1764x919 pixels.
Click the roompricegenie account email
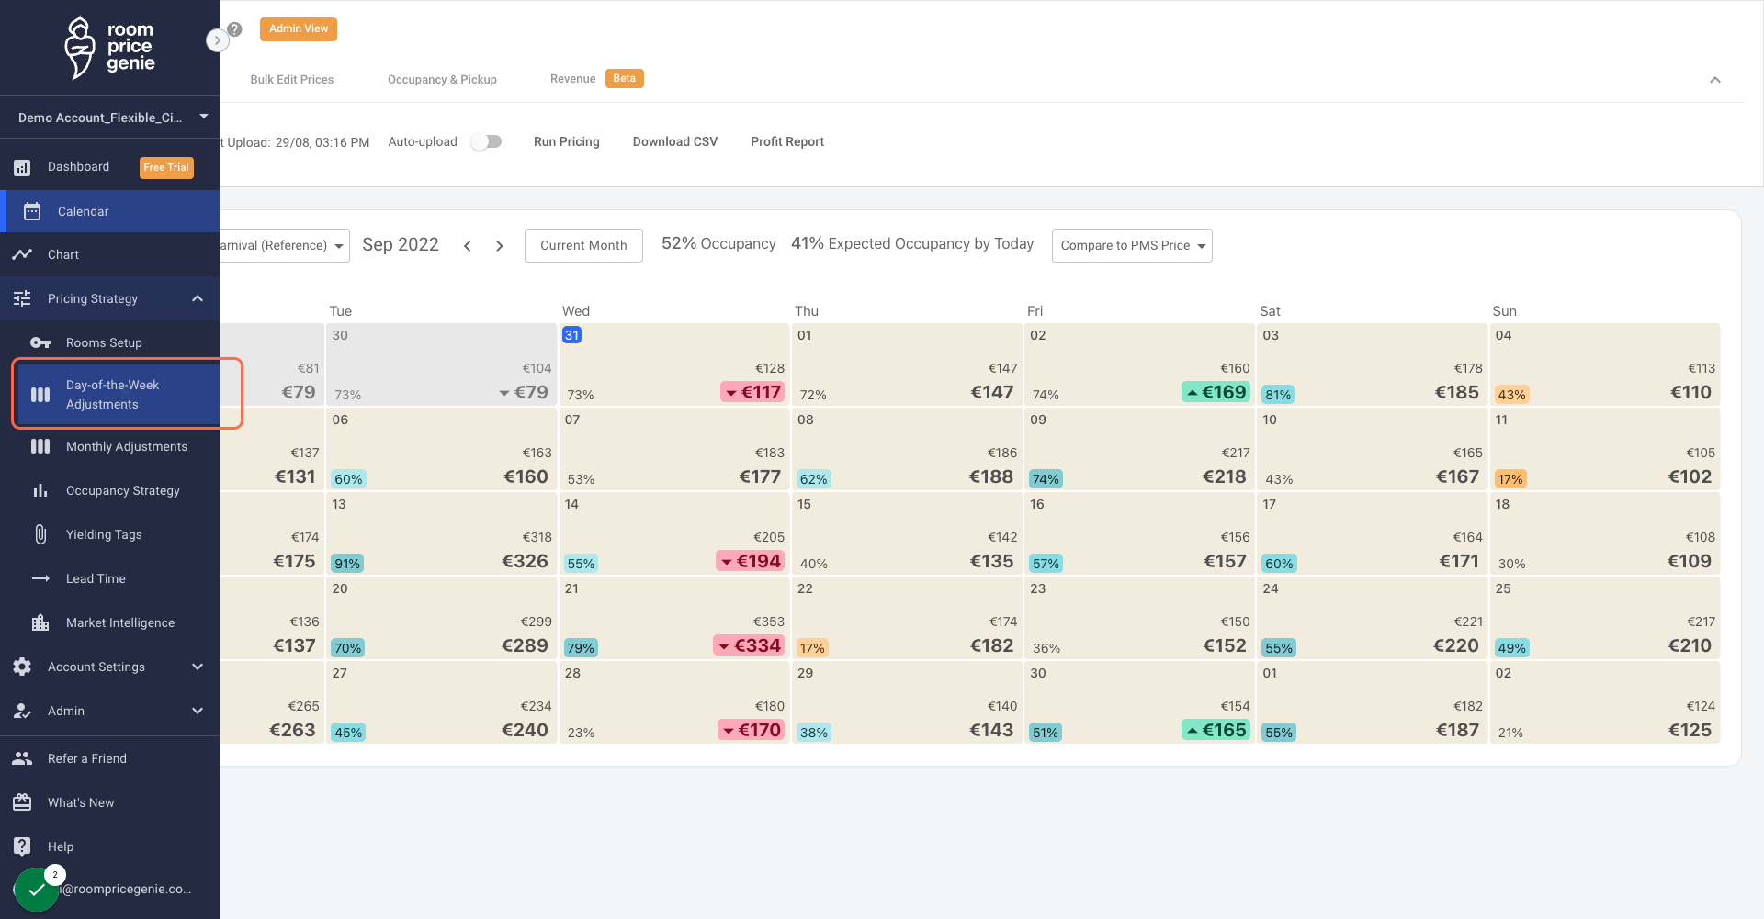pos(126,889)
